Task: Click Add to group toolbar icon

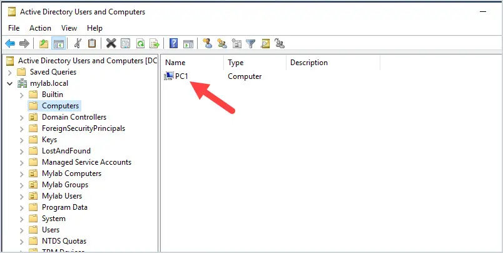Action: click(x=280, y=43)
